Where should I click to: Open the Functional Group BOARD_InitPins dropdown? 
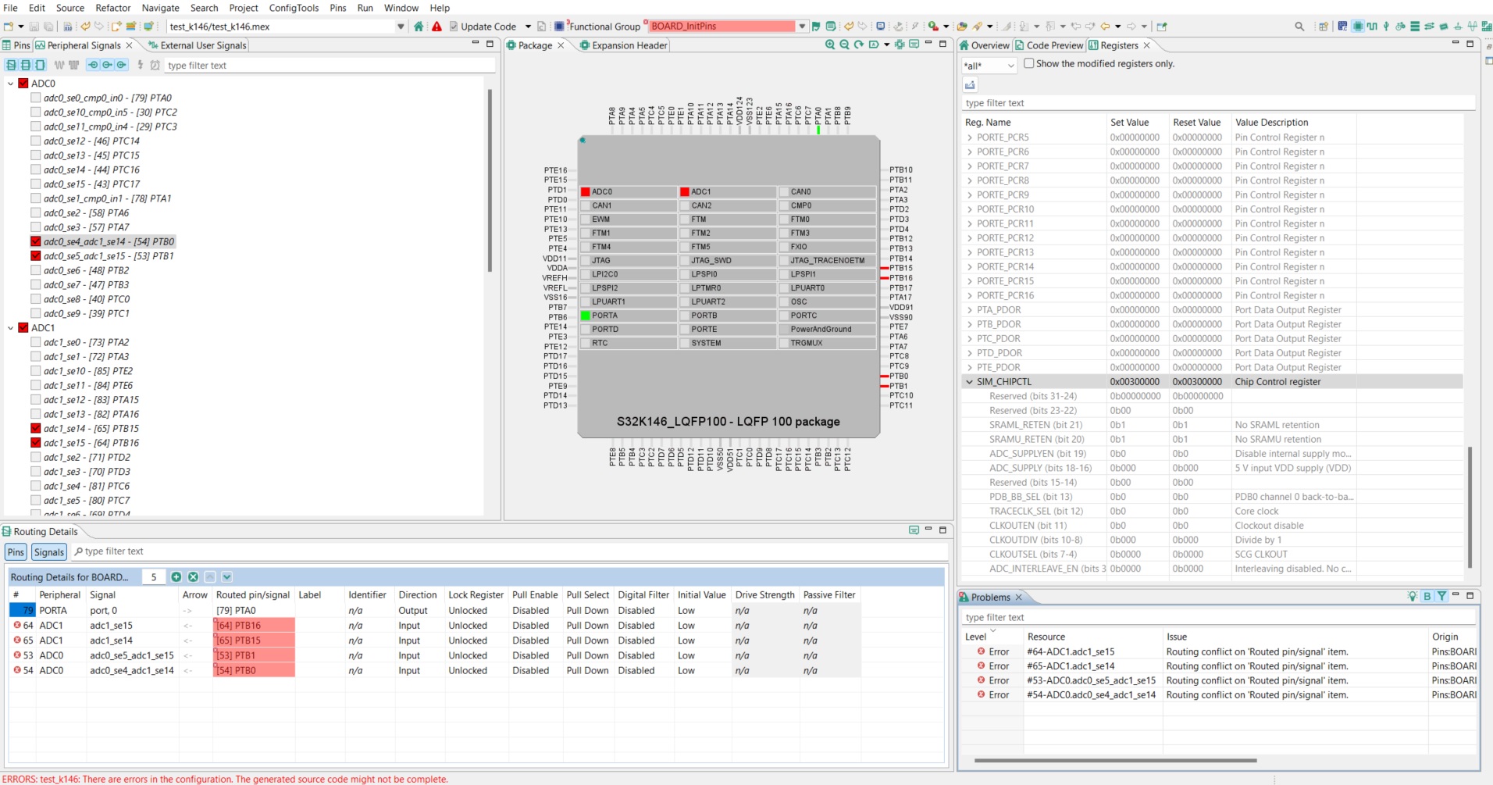(803, 26)
